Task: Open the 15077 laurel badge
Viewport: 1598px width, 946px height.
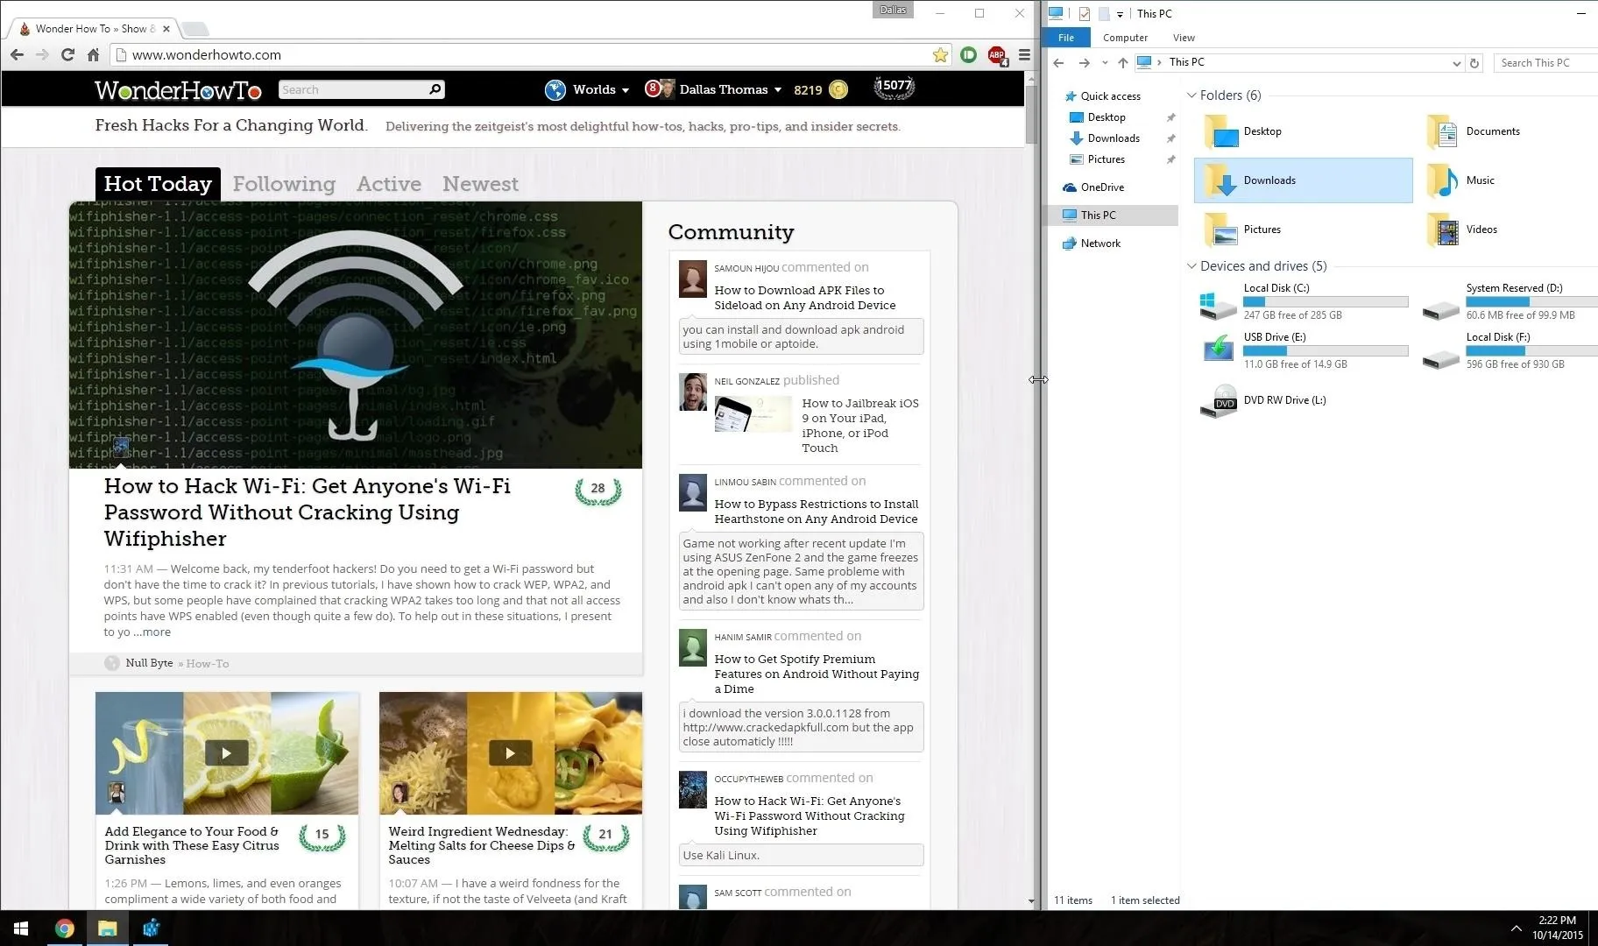Action: click(x=894, y=87)
